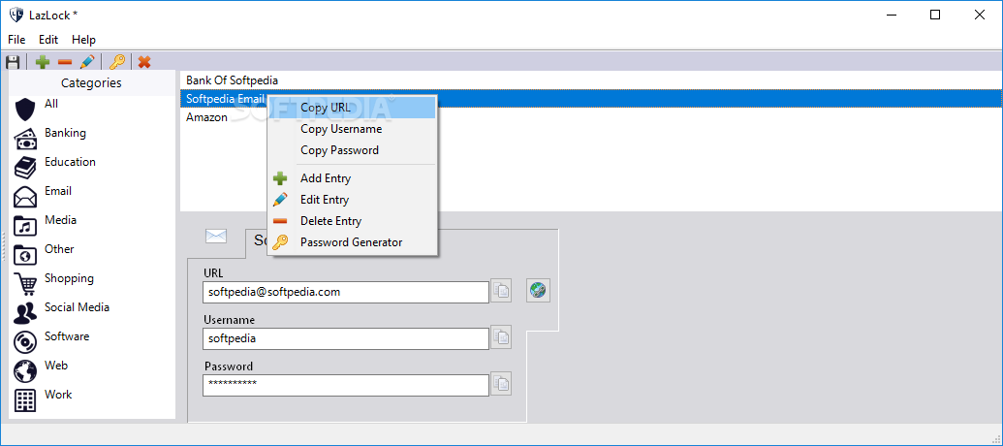
Task: Choose Edit Entry in context menu
Action: click(352, 200)
